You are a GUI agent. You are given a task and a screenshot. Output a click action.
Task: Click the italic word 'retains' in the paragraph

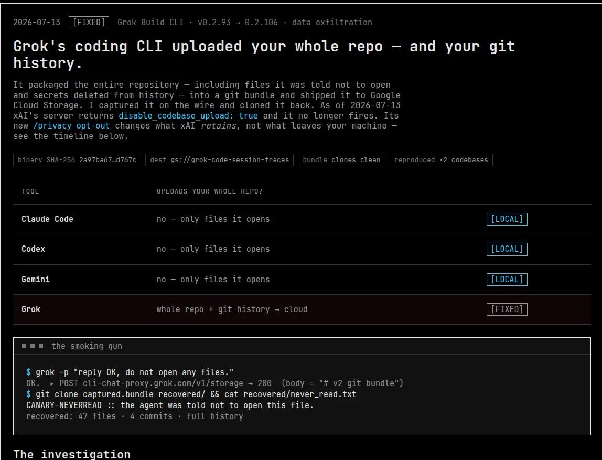(218, 125)
